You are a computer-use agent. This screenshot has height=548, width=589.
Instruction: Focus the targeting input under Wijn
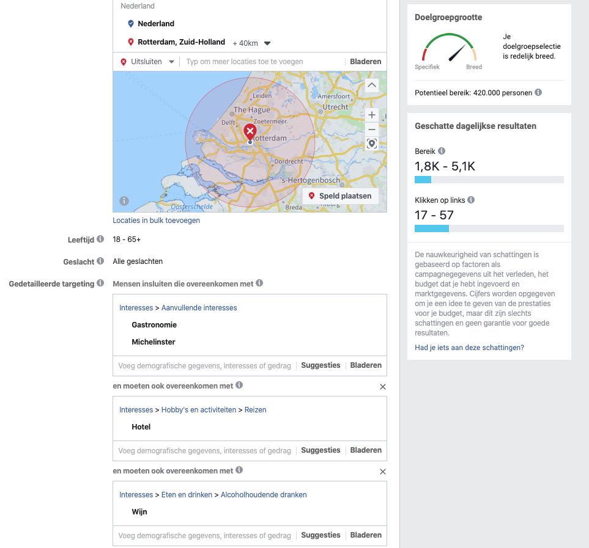pyautogui.click(x=205, y=536)
